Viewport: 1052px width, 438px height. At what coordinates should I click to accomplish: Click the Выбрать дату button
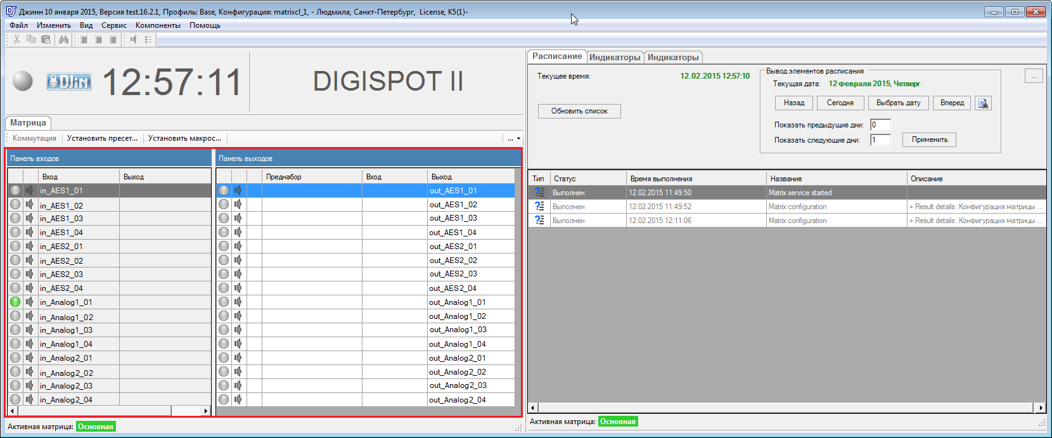click(x=899, y=103)
